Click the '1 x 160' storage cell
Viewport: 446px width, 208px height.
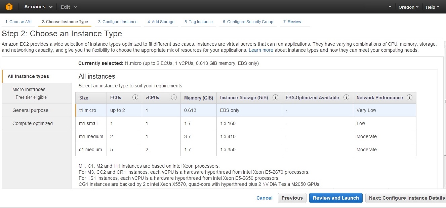pyautogui.click(x=249, y=123)
